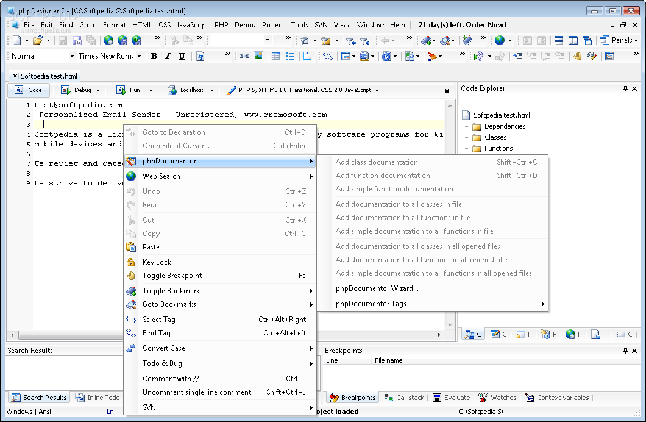Open the Run dropdown arrow

(x=151, y=90)
